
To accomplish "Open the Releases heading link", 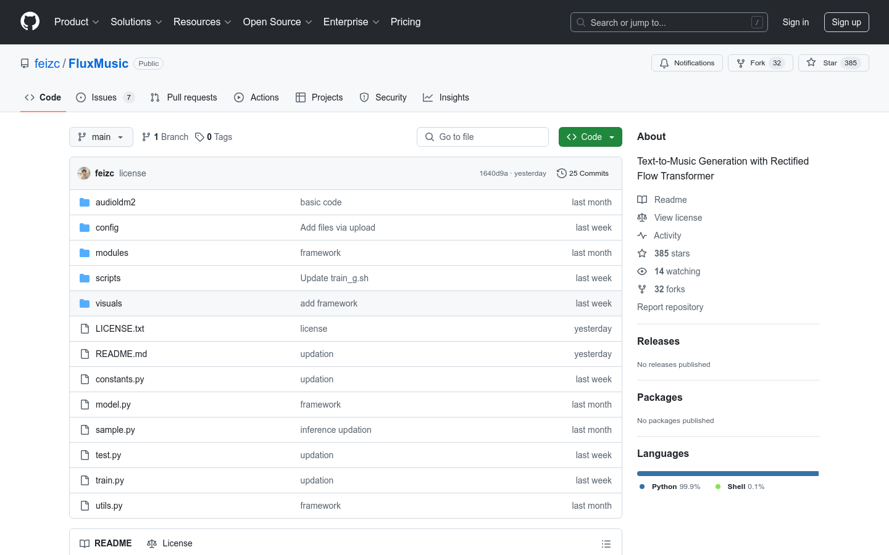I will (658, 342).
